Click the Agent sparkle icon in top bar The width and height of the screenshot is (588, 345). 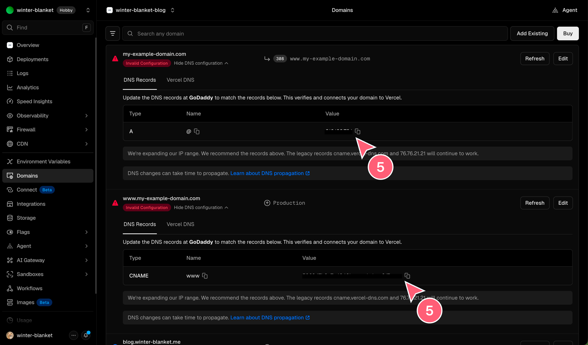555,10
